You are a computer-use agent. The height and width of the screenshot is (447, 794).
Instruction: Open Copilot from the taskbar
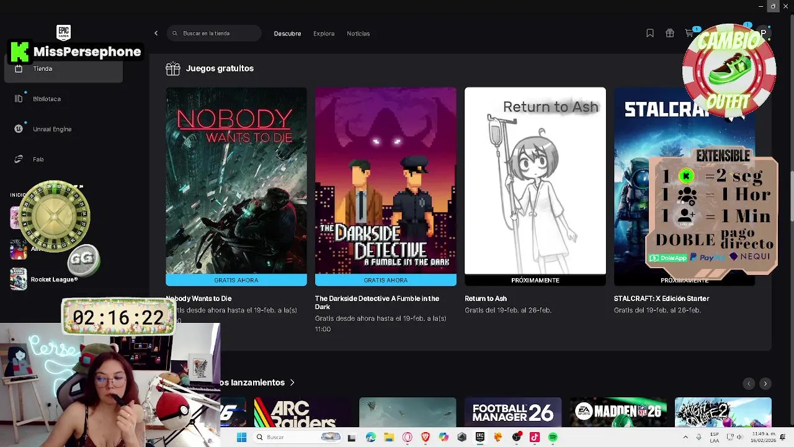pyautogui.click(x=444, y=437)
